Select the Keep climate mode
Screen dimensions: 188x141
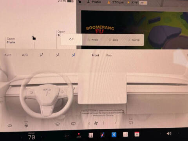point(93,40)
